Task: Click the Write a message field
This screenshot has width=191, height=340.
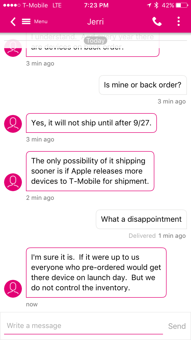Action: coord(84,326)
